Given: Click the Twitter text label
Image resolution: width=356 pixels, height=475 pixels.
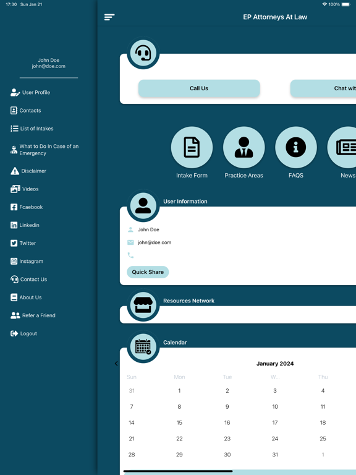Looking at the screenshot, I should (x=28, y=243).
